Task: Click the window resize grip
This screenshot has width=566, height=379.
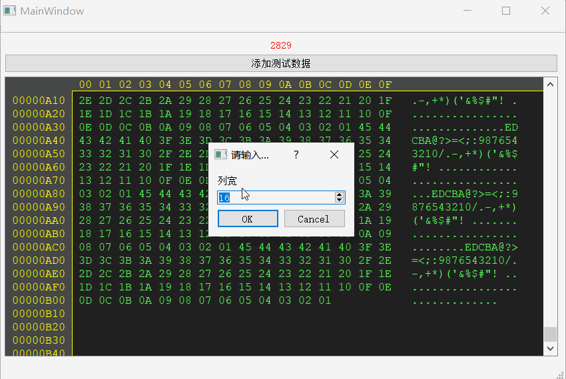Action: point(561,375)
